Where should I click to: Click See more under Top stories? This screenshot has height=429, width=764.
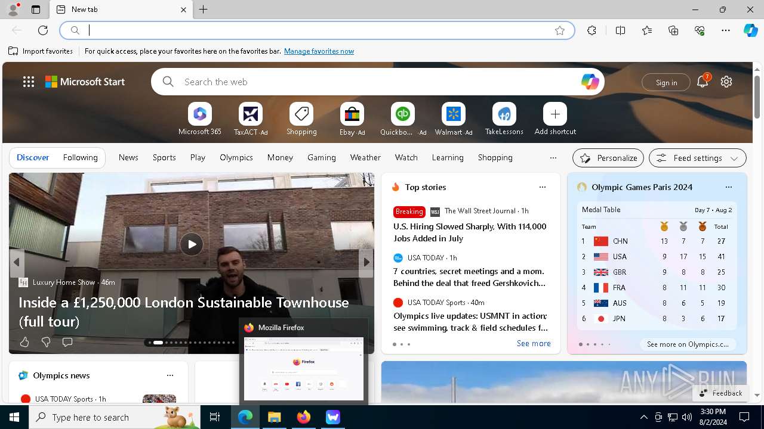534,343
